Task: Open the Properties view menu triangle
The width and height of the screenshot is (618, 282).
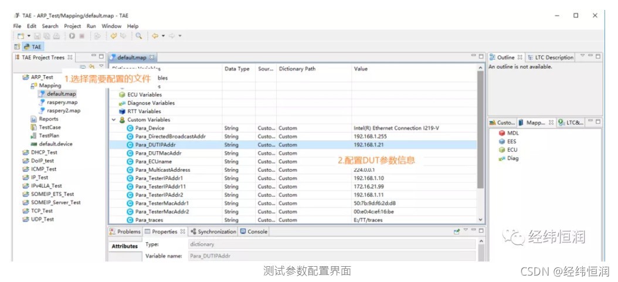Action: click(466, 230)
